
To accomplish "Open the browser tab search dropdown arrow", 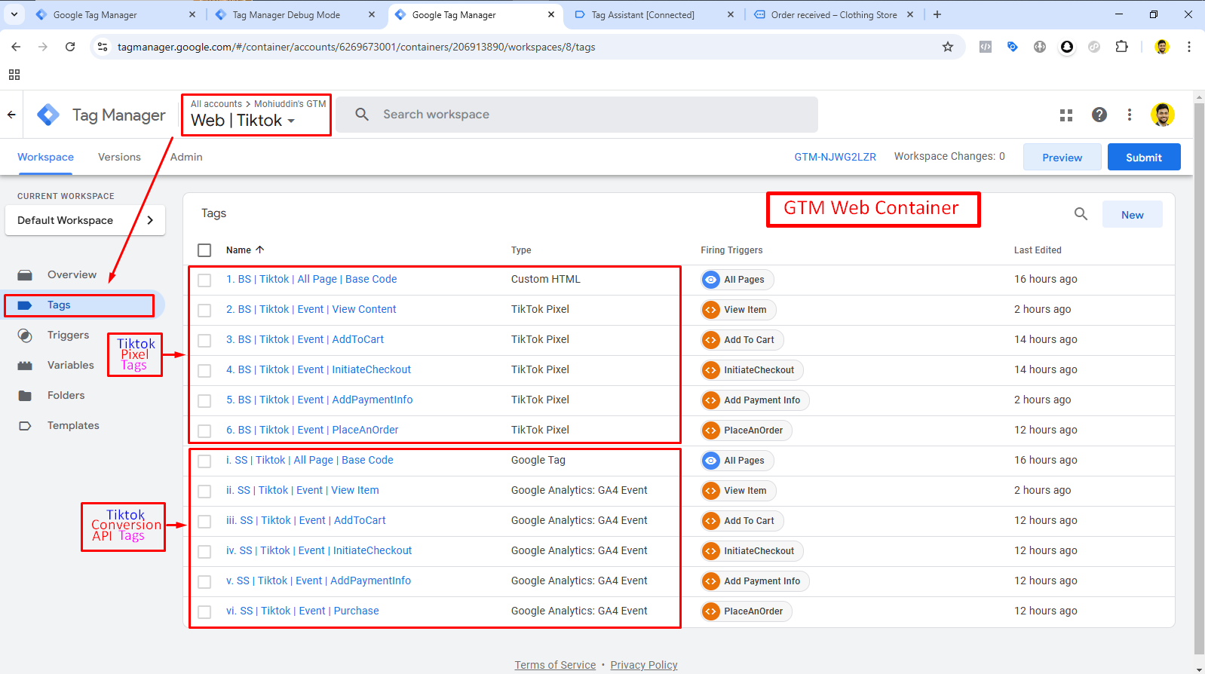I will [x=14, y=14].
